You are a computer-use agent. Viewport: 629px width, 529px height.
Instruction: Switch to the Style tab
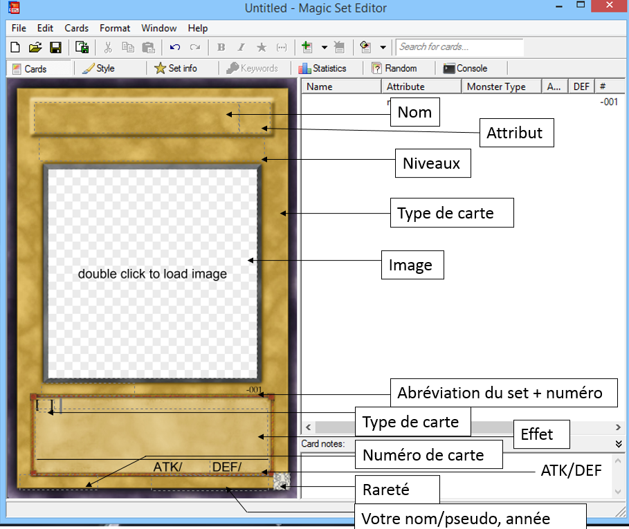(x=98, y=68)
